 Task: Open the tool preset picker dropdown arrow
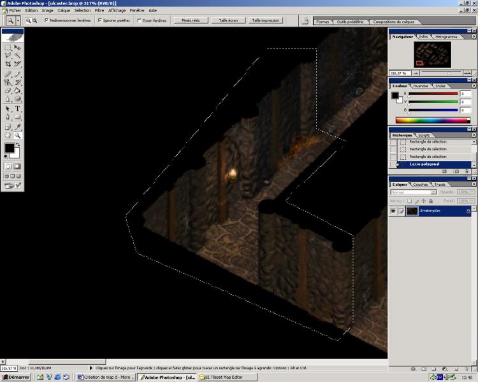[x=18, y=20]
